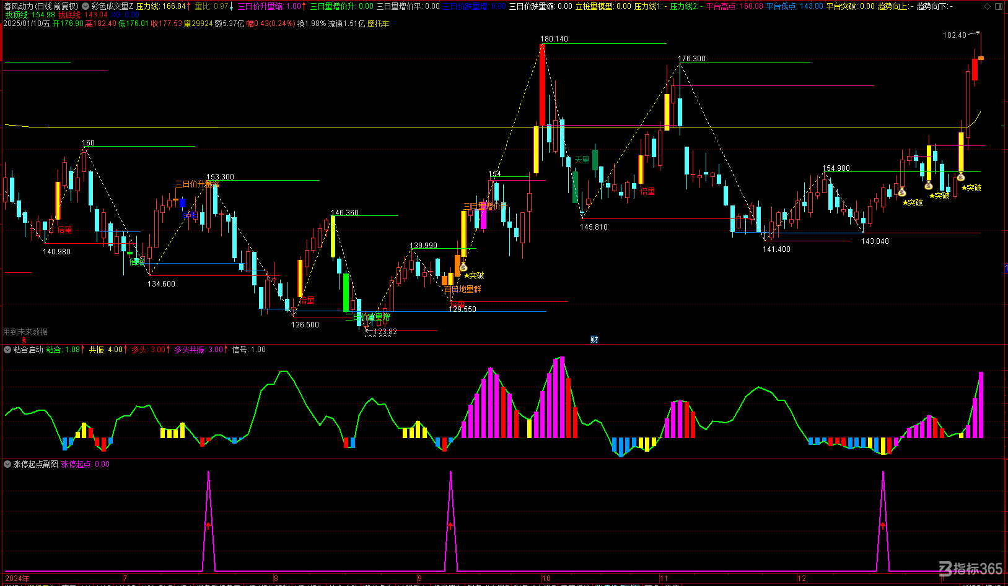Click the 180.140 peak price label
Screen dimensions: 1008x586
coord(554,39)
